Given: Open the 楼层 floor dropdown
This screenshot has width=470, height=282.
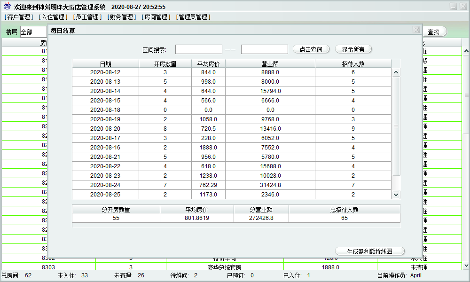Looking at the screenshot, I should [x=33, y=32].
